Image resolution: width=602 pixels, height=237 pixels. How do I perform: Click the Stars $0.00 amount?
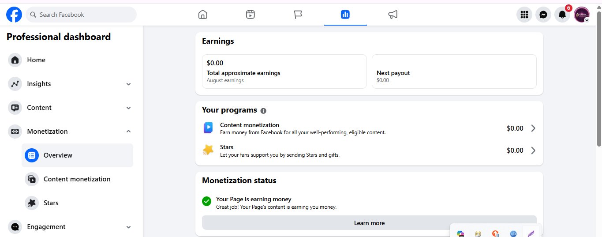[x=515, y=150]
